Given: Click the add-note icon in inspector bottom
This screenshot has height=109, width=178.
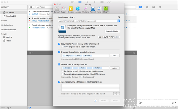Looking at the screenshot, I should point(140,103).
